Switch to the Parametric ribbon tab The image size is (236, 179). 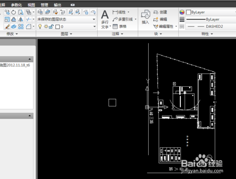[x=17, y=5]
